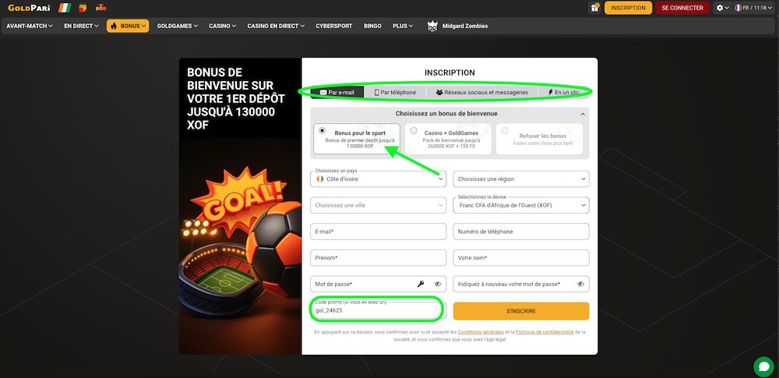Click the red shield icon beside the flag

coord(83,8)
